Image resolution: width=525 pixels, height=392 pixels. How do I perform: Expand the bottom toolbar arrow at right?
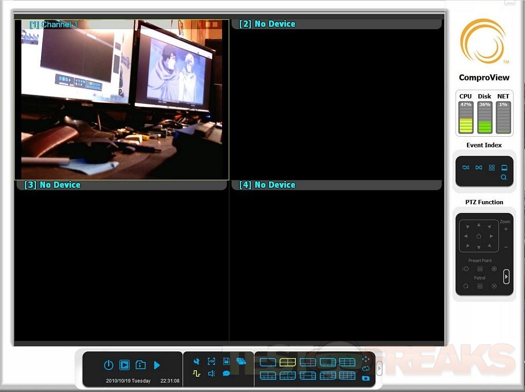379,368
